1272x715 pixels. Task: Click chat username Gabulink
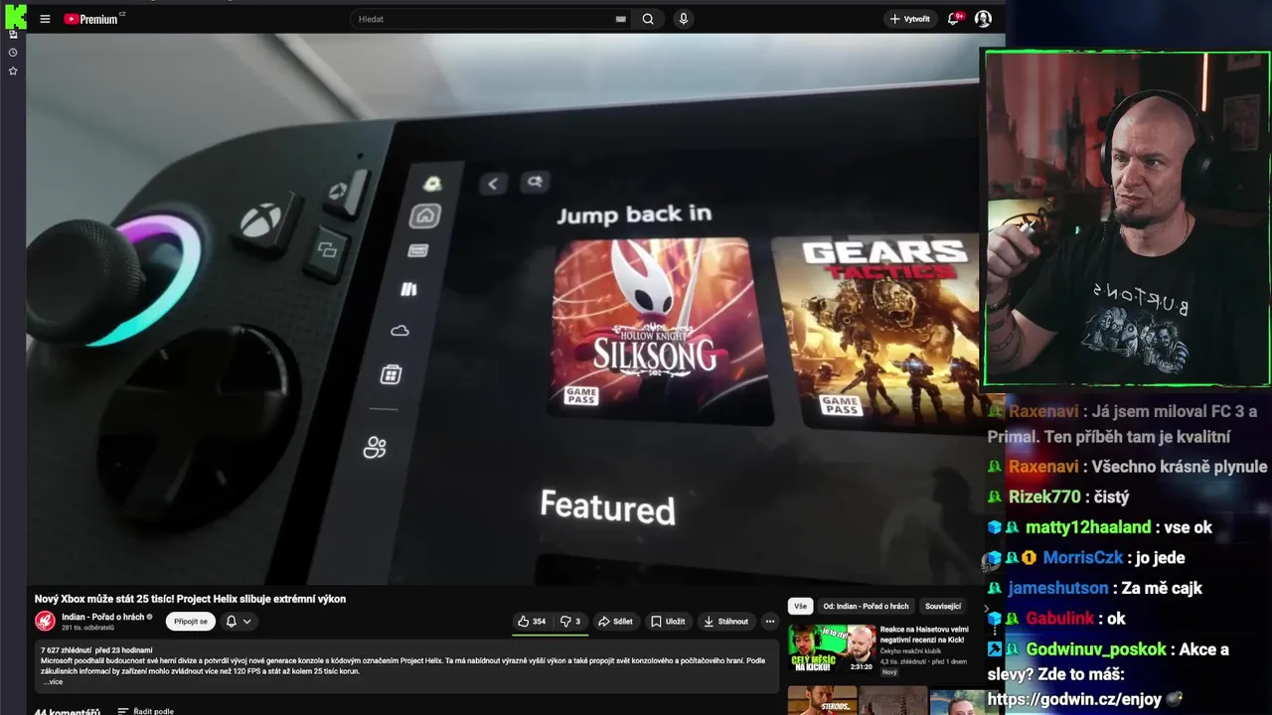click(x=1059, y=618)
